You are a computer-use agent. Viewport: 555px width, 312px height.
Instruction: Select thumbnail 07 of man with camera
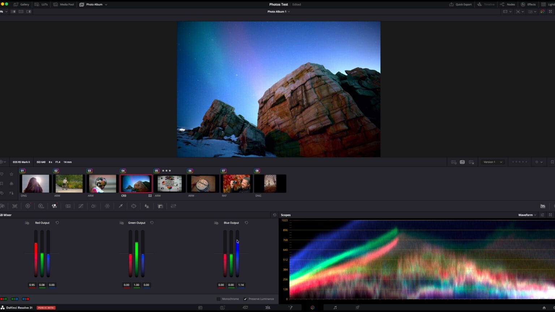coord(237,183)
